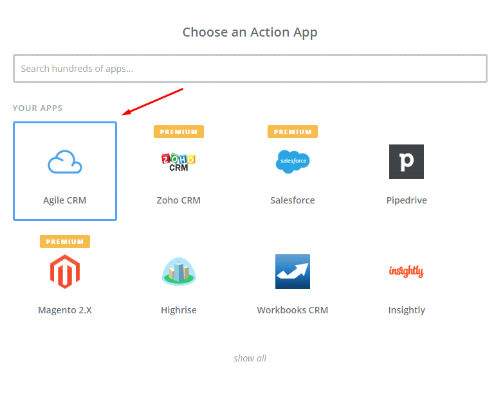Focus the 'Search hundreds of apps' field

click(x=250, y=69)
